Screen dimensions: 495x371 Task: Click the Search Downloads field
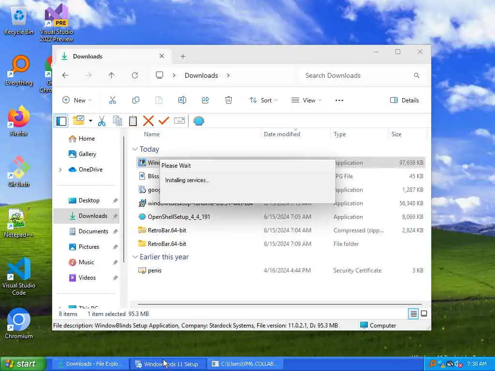(x=363, y=75)
